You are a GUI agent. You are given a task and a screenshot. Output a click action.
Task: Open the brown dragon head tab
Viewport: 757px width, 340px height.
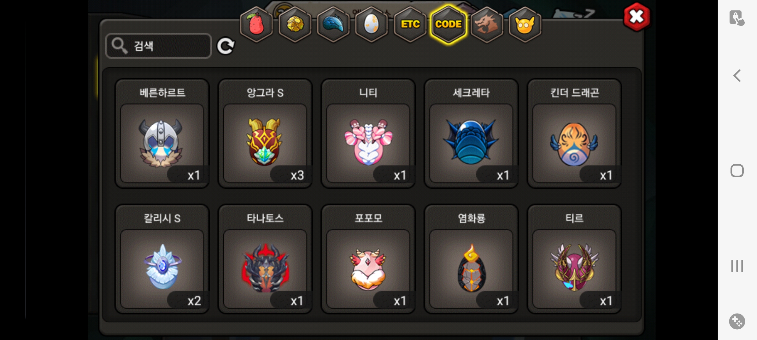(x=487, y=24)
